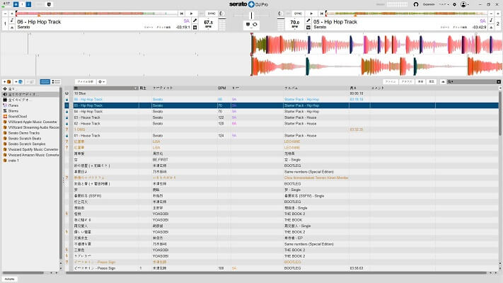
Task: Click left deck quantize grid icon
Action: (195, 28)
